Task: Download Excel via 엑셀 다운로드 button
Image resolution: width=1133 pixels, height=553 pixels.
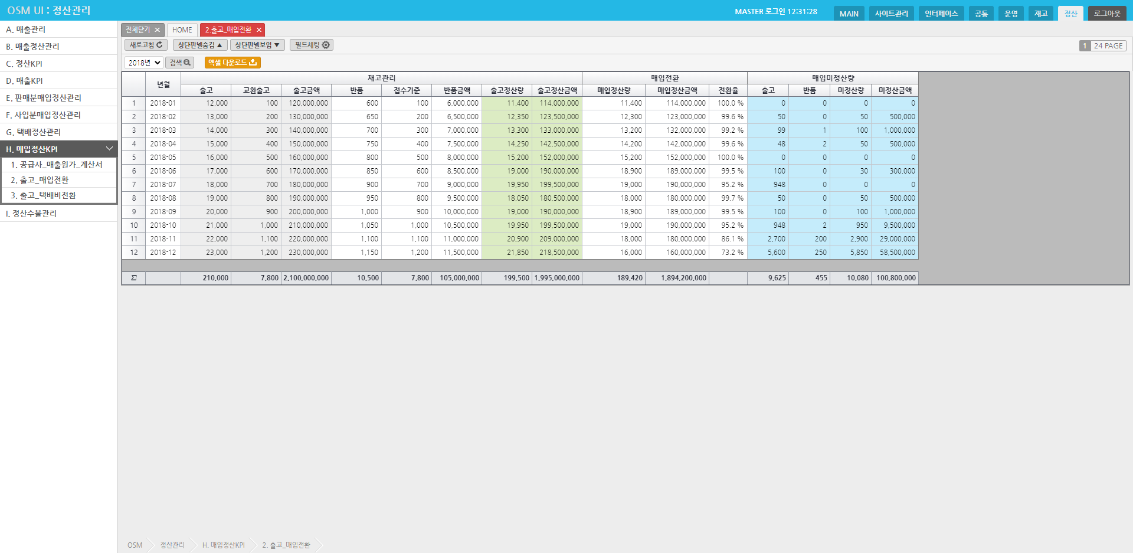Action: coord(233,63)
